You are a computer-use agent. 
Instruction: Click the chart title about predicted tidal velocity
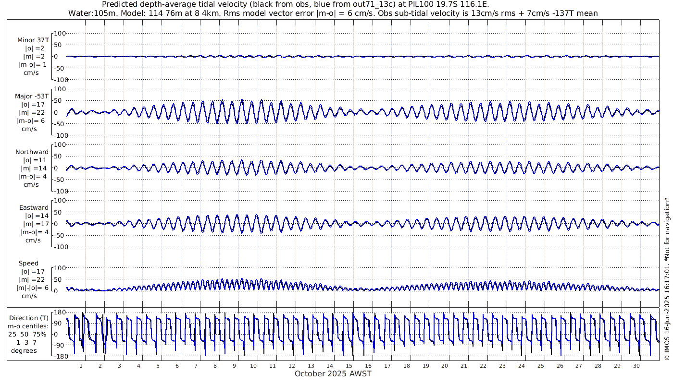tap(296, 4)
